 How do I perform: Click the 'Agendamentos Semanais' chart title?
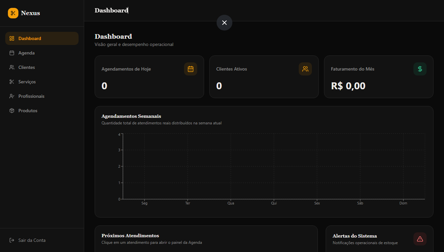pyautogui.click(x=131, y=116)
